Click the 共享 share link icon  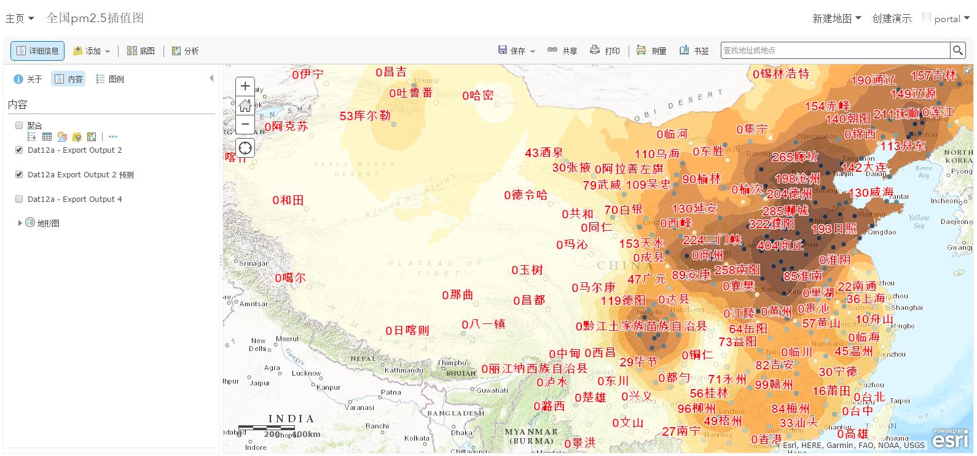552,50
